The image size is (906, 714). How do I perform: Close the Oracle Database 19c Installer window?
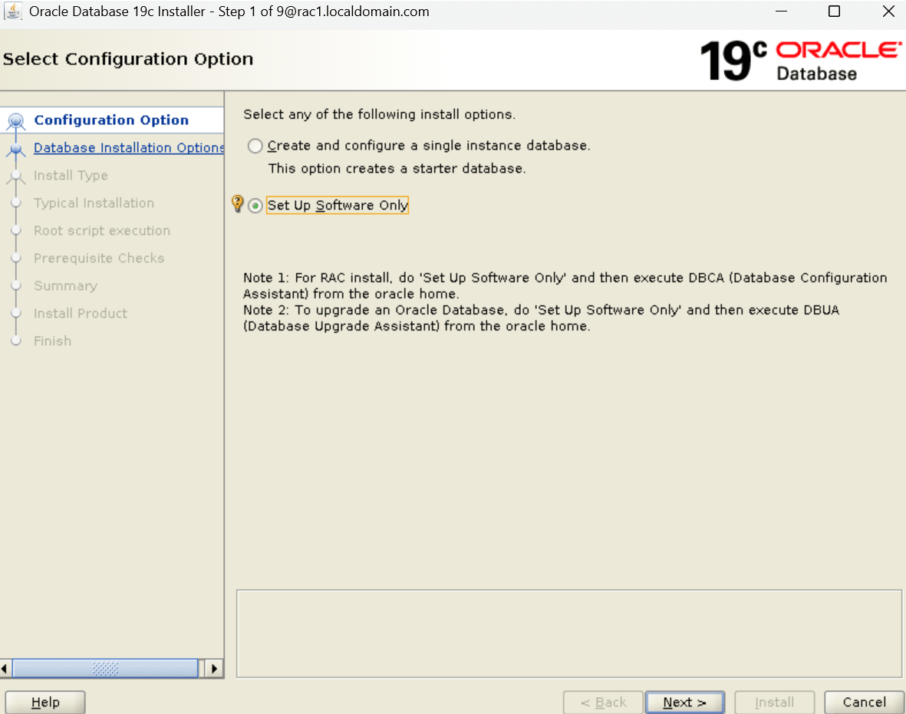click(888, 12)
